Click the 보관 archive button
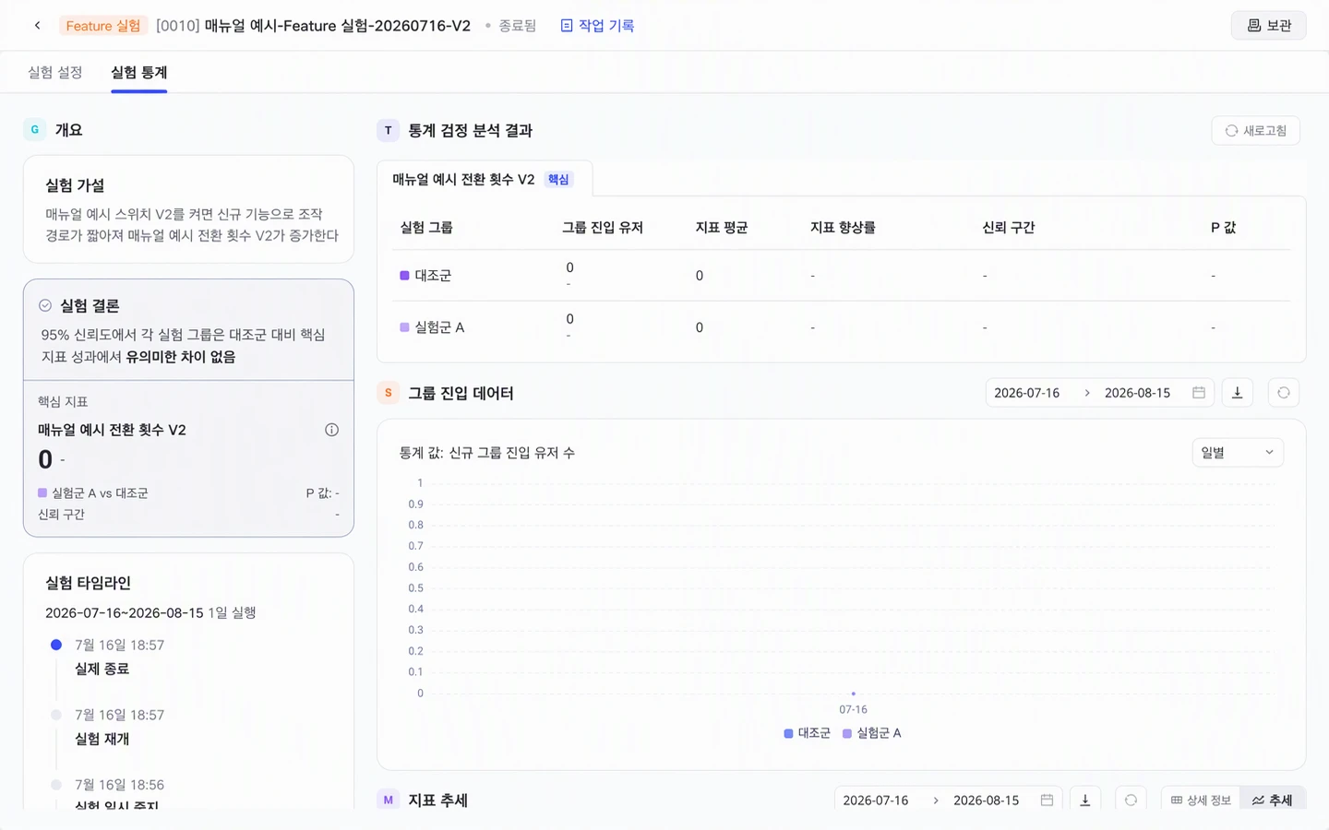The height and width of the screenshot is (830, 1329). coord(1268,26)
